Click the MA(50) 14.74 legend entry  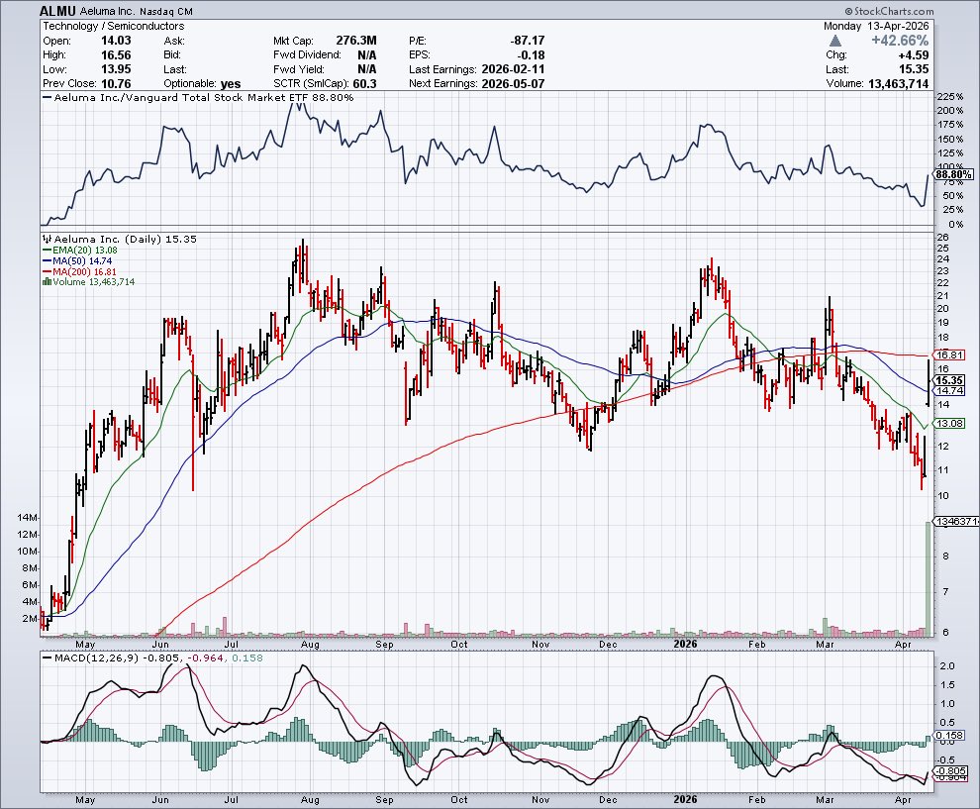[77, 260]
